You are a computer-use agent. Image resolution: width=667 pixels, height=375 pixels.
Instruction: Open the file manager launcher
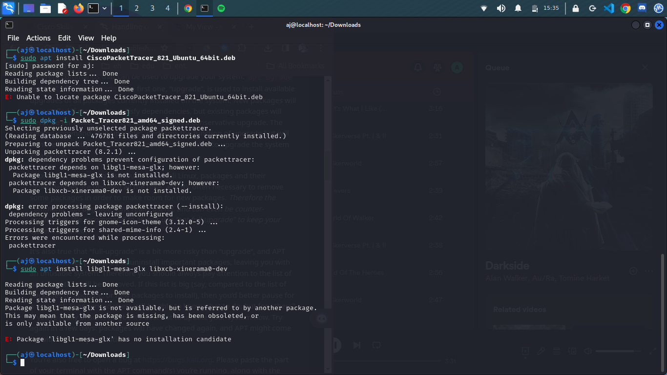pos(45,8)
